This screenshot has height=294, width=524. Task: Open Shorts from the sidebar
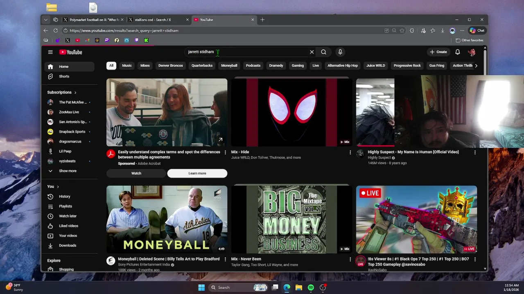click(x=70, y=76)
